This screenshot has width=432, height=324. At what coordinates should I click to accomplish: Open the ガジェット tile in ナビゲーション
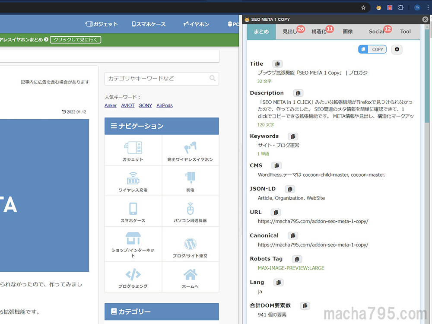[x=133, y=150]
